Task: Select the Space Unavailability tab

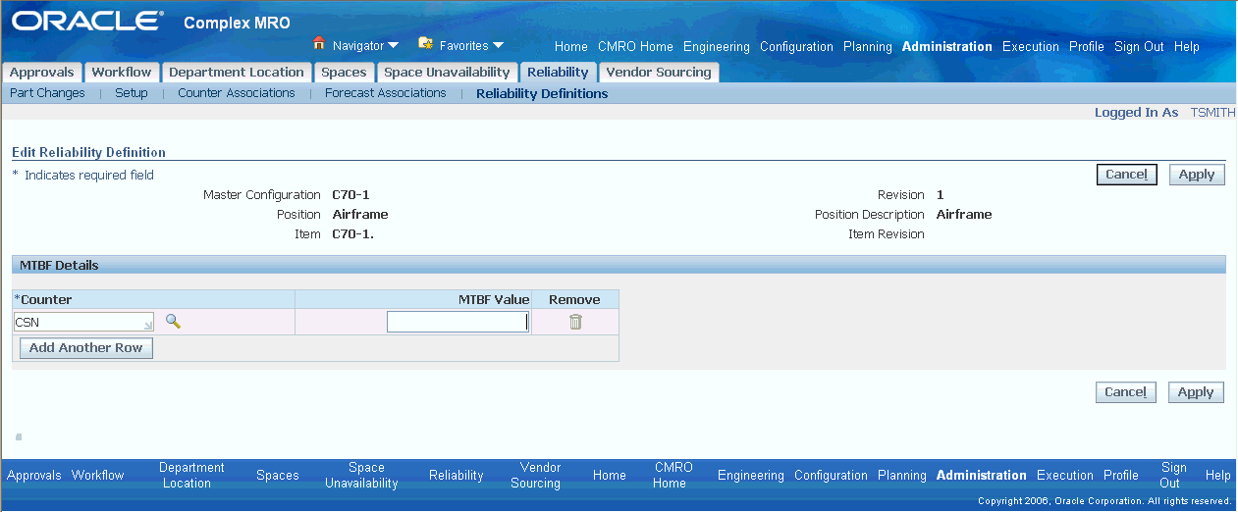Action: (x=447, y=73)
